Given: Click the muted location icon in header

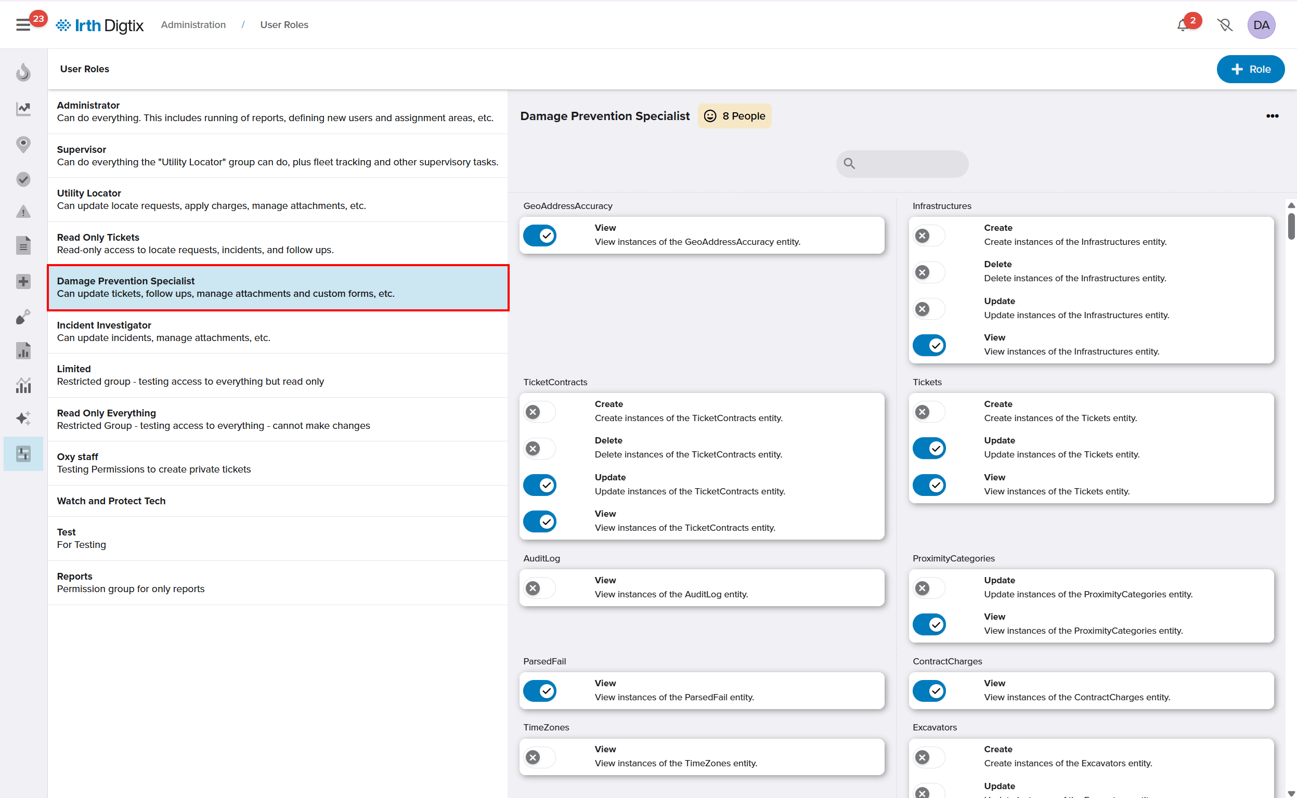Looking at the screenshot, I should (x=1225, y=25).
